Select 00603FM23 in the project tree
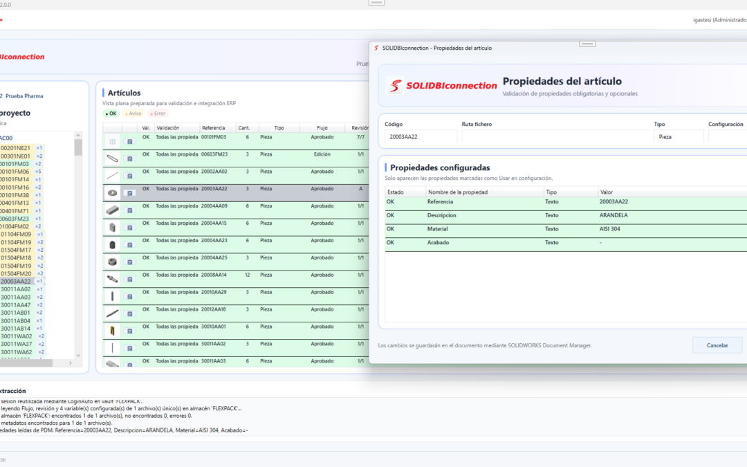Image resolution: width=747 pixels, height=467 pixels. coord(15,219)
